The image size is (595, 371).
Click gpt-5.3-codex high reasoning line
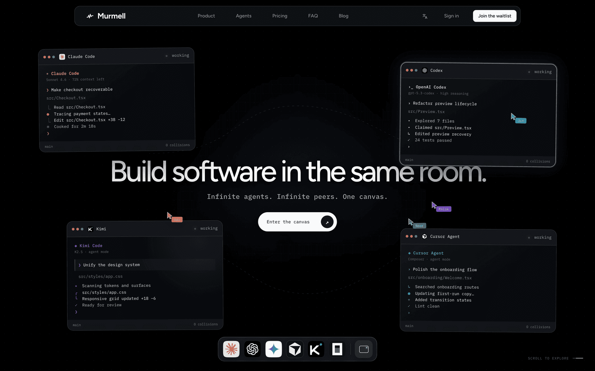pyautogui.click(x=438, y=94)
